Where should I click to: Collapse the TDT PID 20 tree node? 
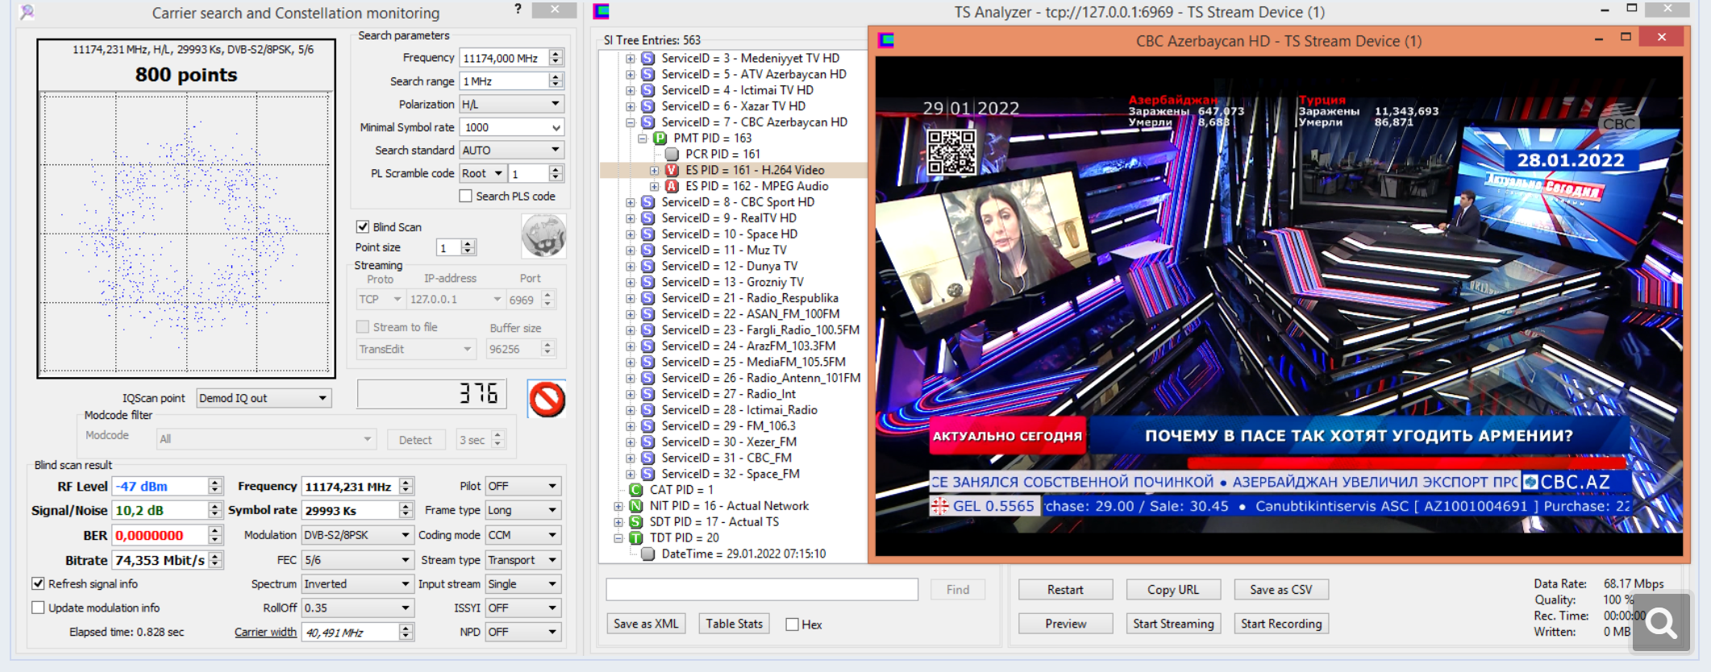pyautogui.click(x=618, y=538)
